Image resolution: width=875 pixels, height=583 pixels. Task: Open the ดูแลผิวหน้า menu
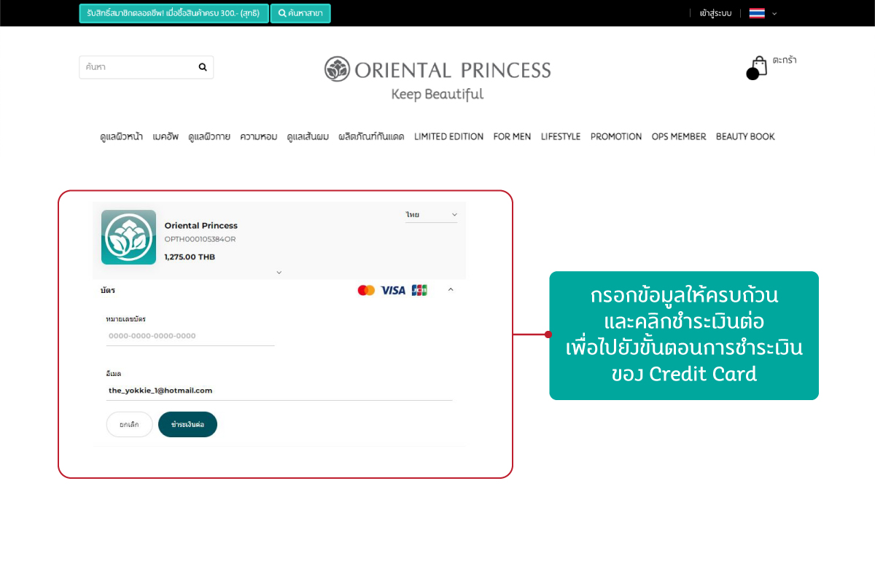pos(122,136)
